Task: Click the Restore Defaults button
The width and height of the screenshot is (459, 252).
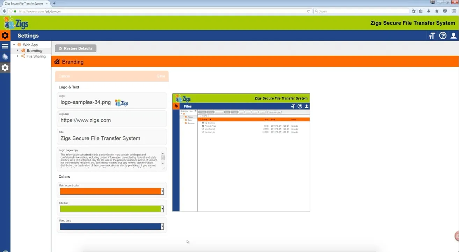Action: pos(75,48)
